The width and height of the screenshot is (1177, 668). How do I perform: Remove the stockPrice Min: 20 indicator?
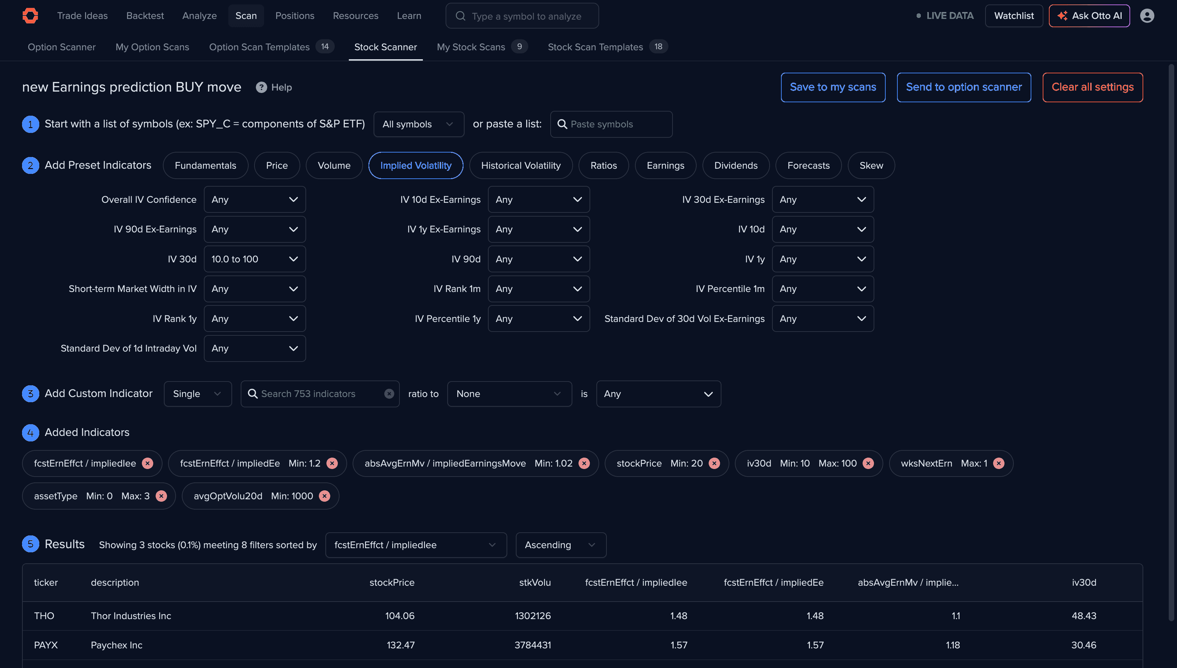click(714, 463)
